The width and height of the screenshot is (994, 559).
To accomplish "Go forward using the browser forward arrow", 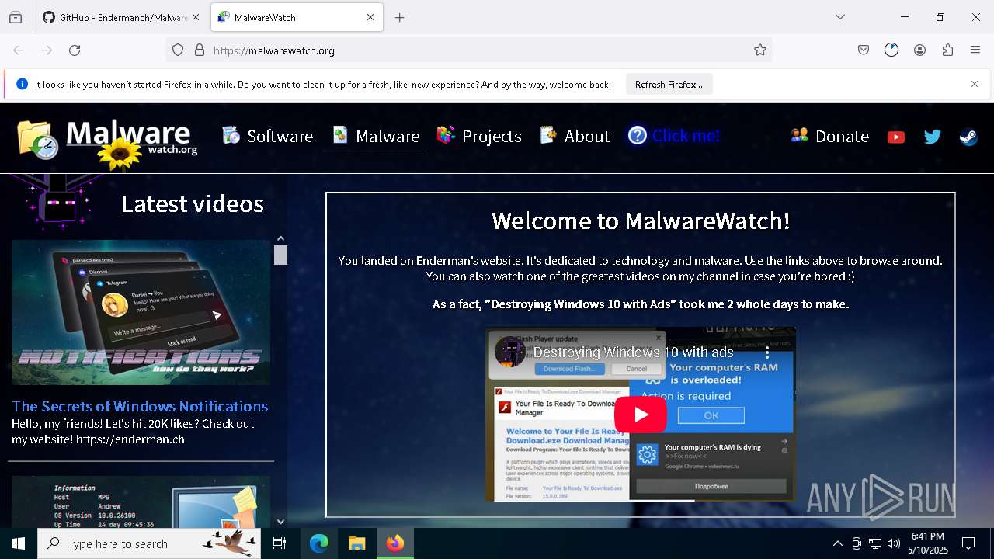I will pyautogui.click(x=47, y=50).
